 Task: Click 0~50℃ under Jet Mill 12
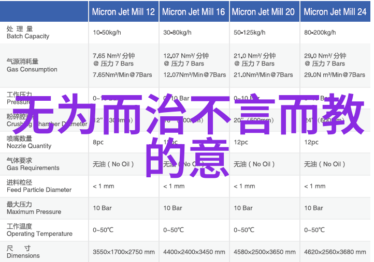point(103,230)
